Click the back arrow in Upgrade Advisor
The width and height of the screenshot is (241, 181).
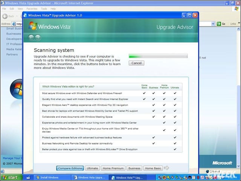[x=31, y=37]
